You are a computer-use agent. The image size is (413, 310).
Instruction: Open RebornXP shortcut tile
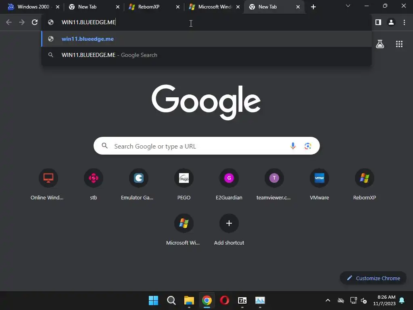(x=365, y=184)
